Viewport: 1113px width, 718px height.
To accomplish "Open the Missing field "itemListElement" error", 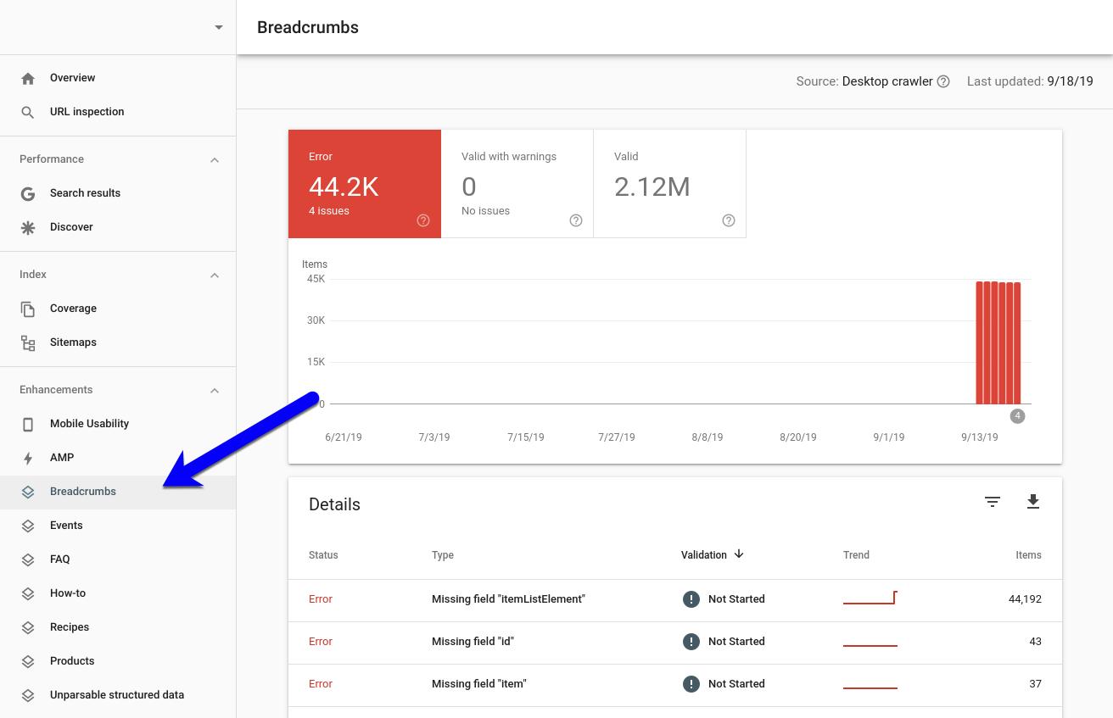I will coord(508,598).
